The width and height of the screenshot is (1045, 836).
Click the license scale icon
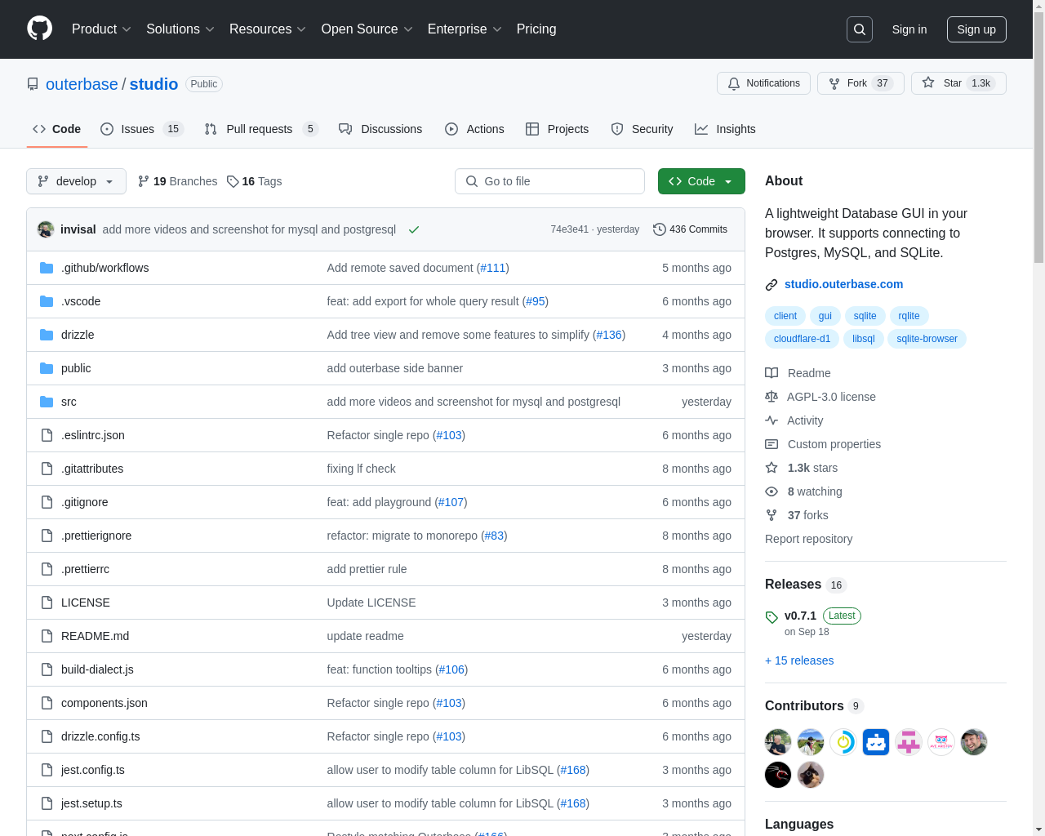772,397
